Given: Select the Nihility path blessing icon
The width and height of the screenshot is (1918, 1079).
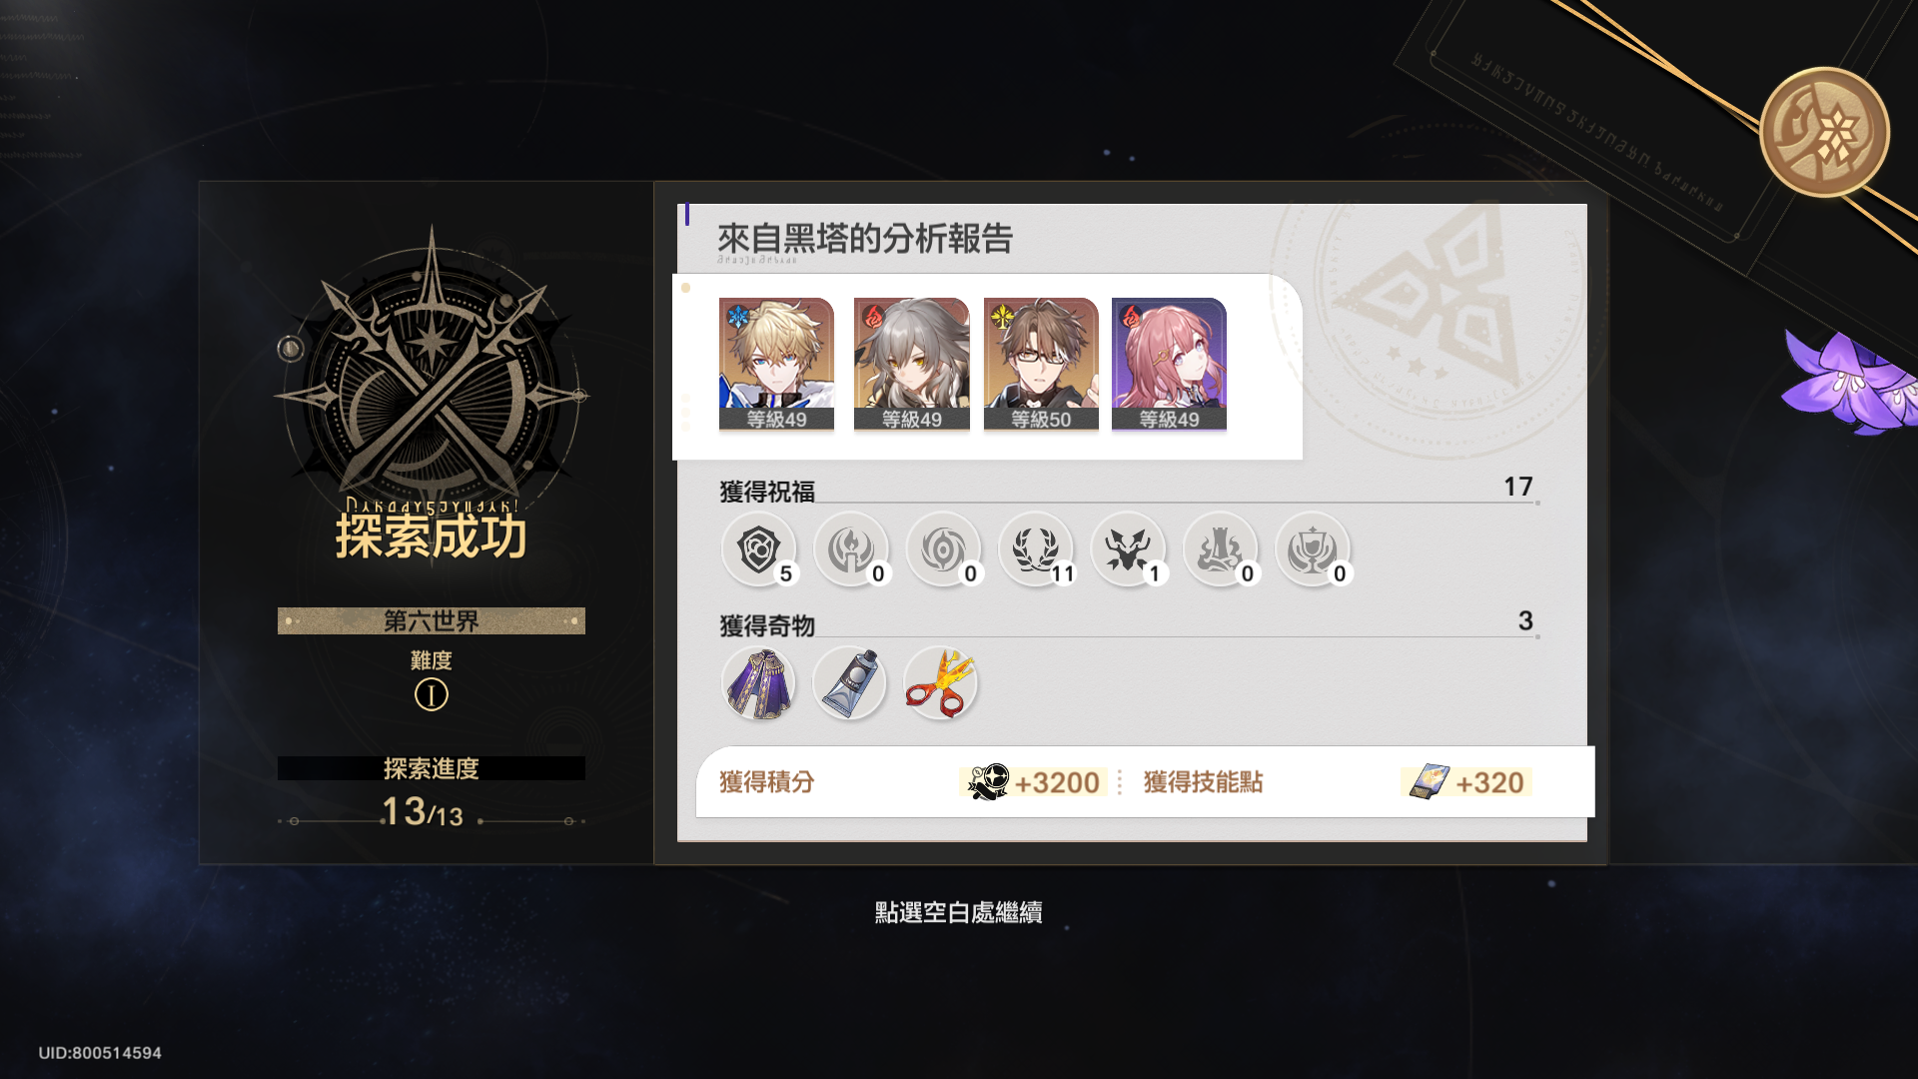Looking at the screenshot, I should (943, 549).
